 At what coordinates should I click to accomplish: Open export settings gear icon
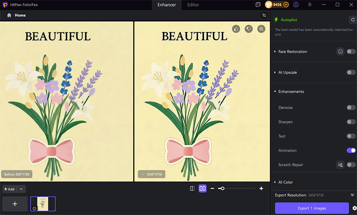point(354,208)
